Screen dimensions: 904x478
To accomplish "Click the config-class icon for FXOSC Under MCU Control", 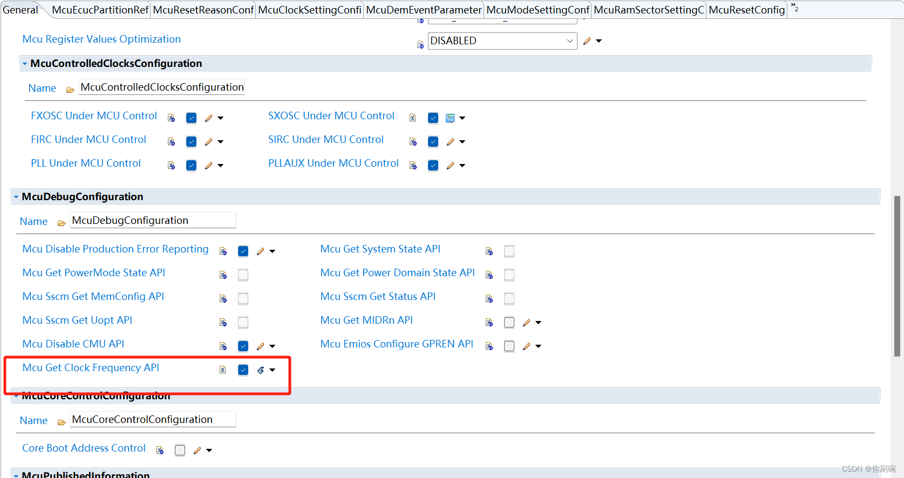I will (171, 118).
